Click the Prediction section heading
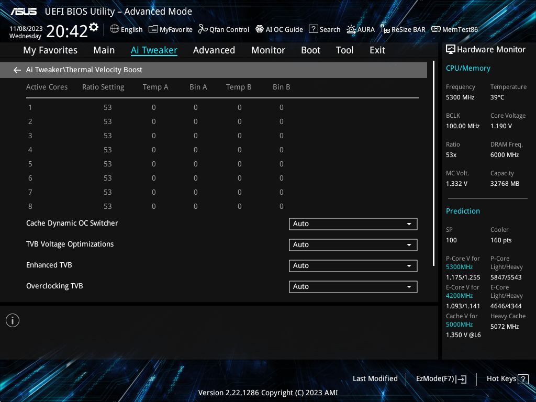The image size is (536, 402). [463, 211]
